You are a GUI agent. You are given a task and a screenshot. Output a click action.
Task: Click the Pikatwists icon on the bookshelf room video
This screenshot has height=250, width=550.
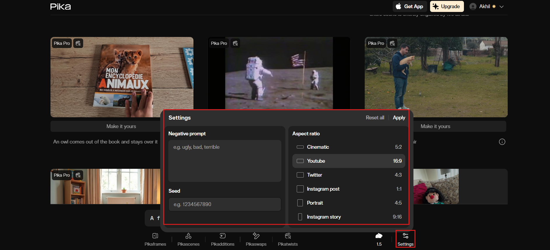pos(78,175)
